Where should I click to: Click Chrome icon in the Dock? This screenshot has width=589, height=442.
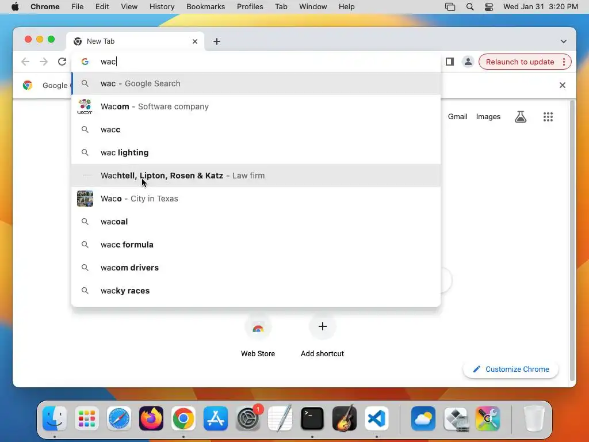[183, 418]
